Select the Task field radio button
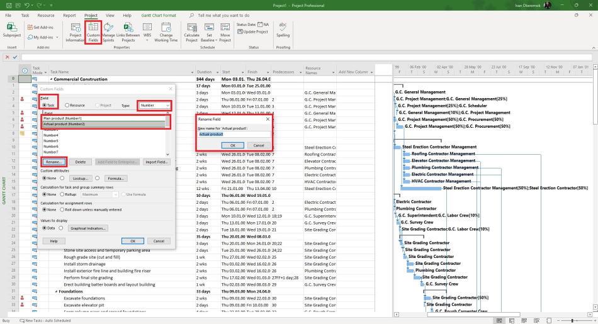598x324 pixels. click(44, 105)
